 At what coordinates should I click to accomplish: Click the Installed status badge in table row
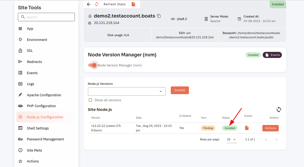click(x=230, y=128)
